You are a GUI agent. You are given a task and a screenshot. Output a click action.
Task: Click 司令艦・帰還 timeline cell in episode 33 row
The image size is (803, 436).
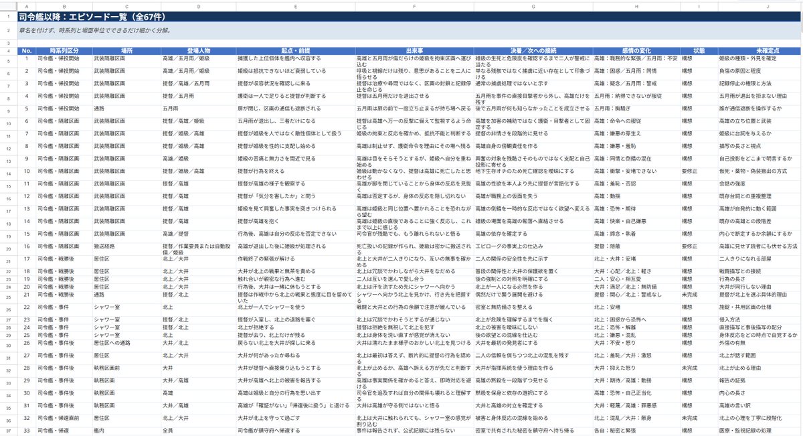coord(64,431)
